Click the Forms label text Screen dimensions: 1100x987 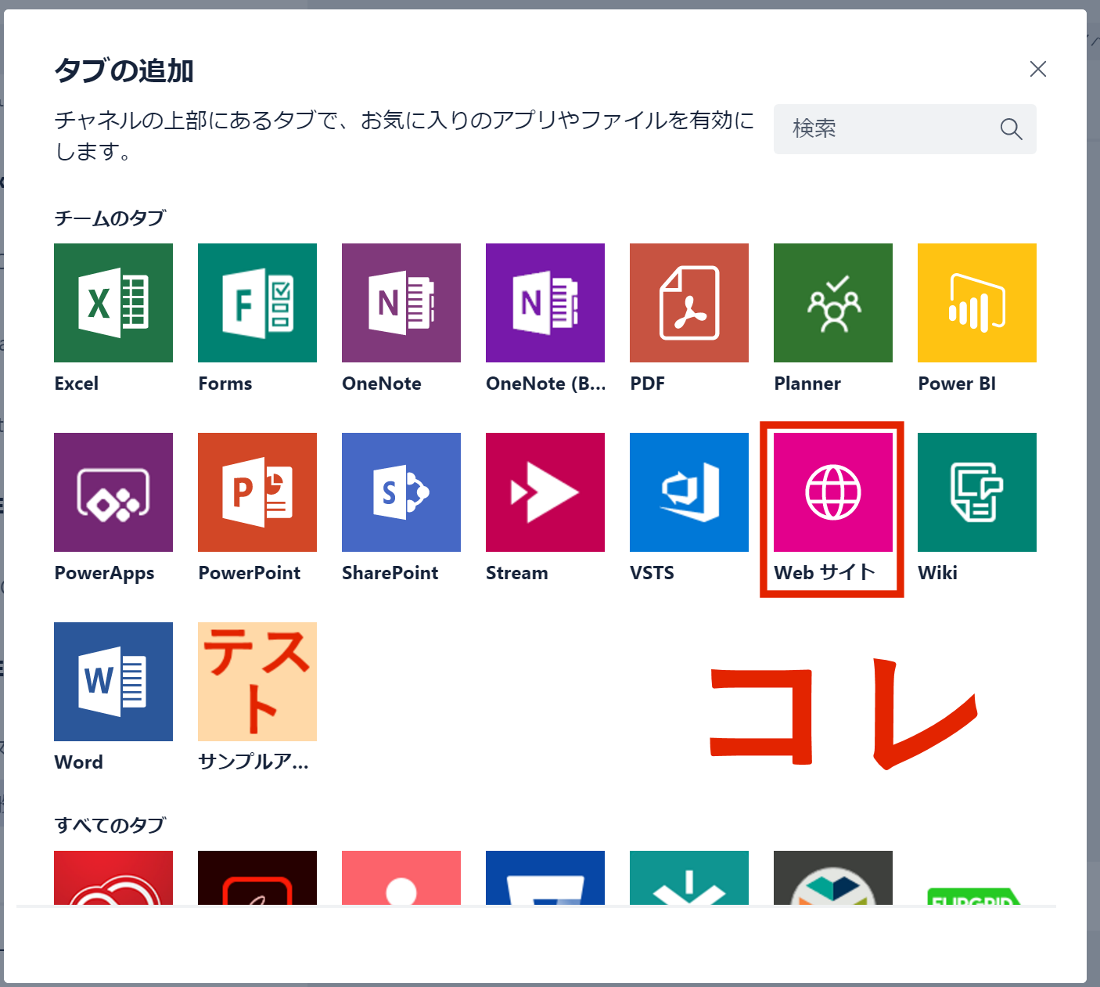[225, 384]
